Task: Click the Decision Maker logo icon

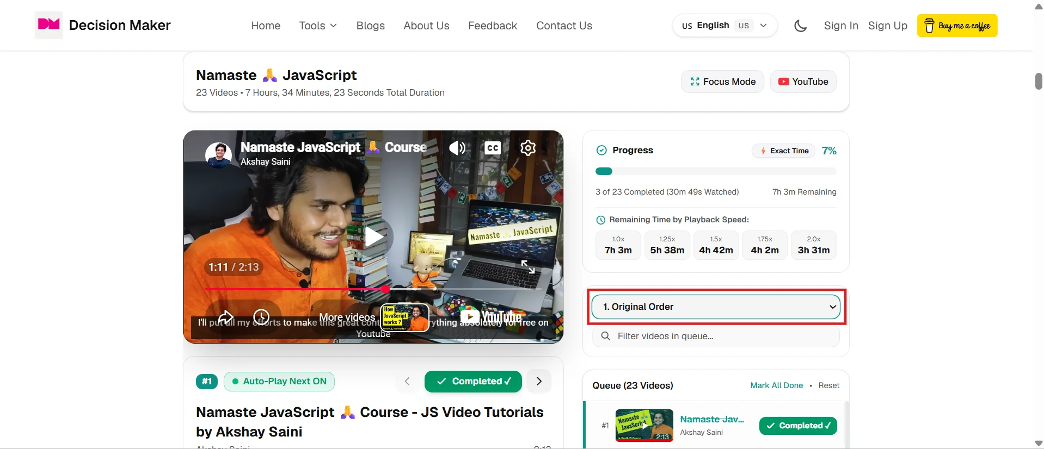Action: tap(48, 25)
